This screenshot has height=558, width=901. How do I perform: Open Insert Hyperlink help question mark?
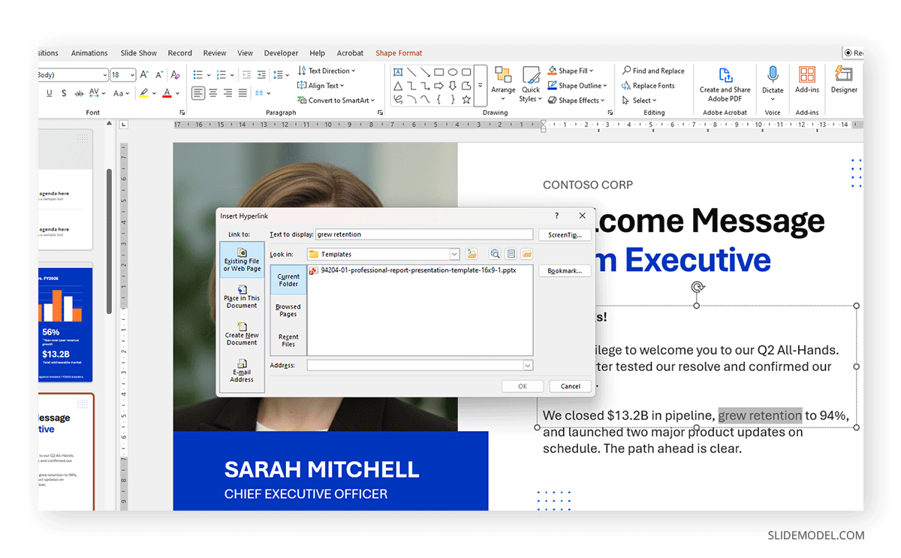tap(556, 216)
